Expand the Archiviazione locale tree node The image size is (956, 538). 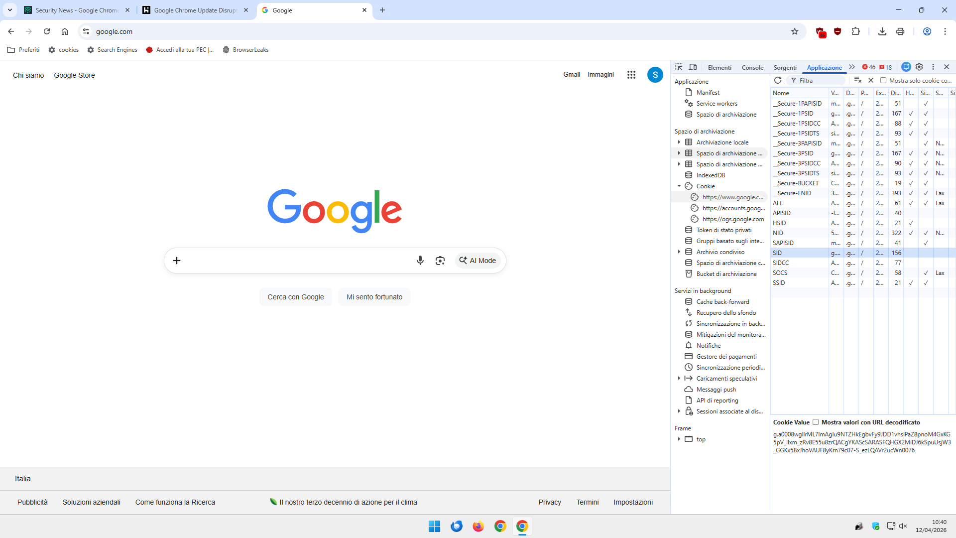coord(679,142)
